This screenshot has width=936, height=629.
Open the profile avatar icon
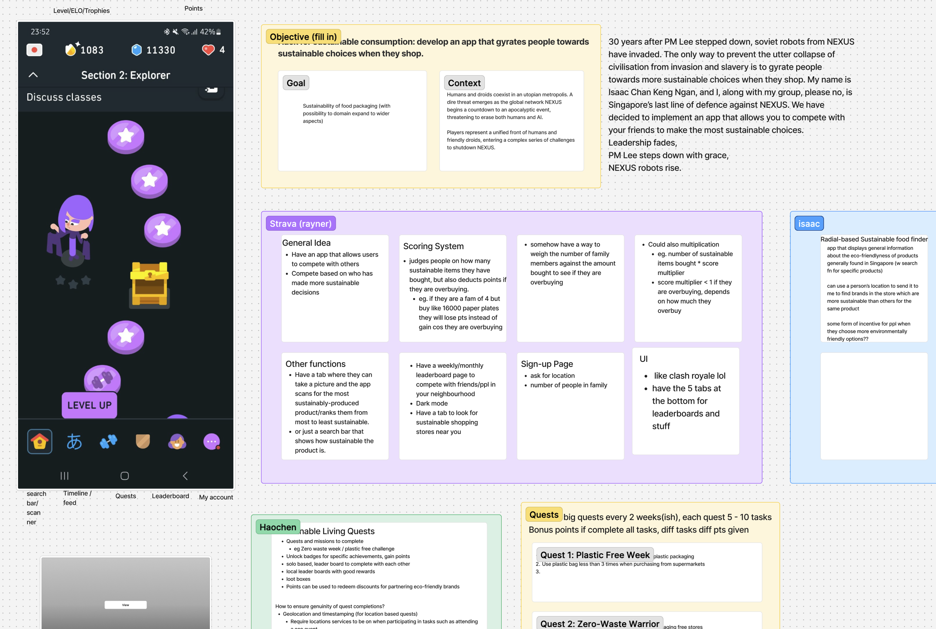177,442
